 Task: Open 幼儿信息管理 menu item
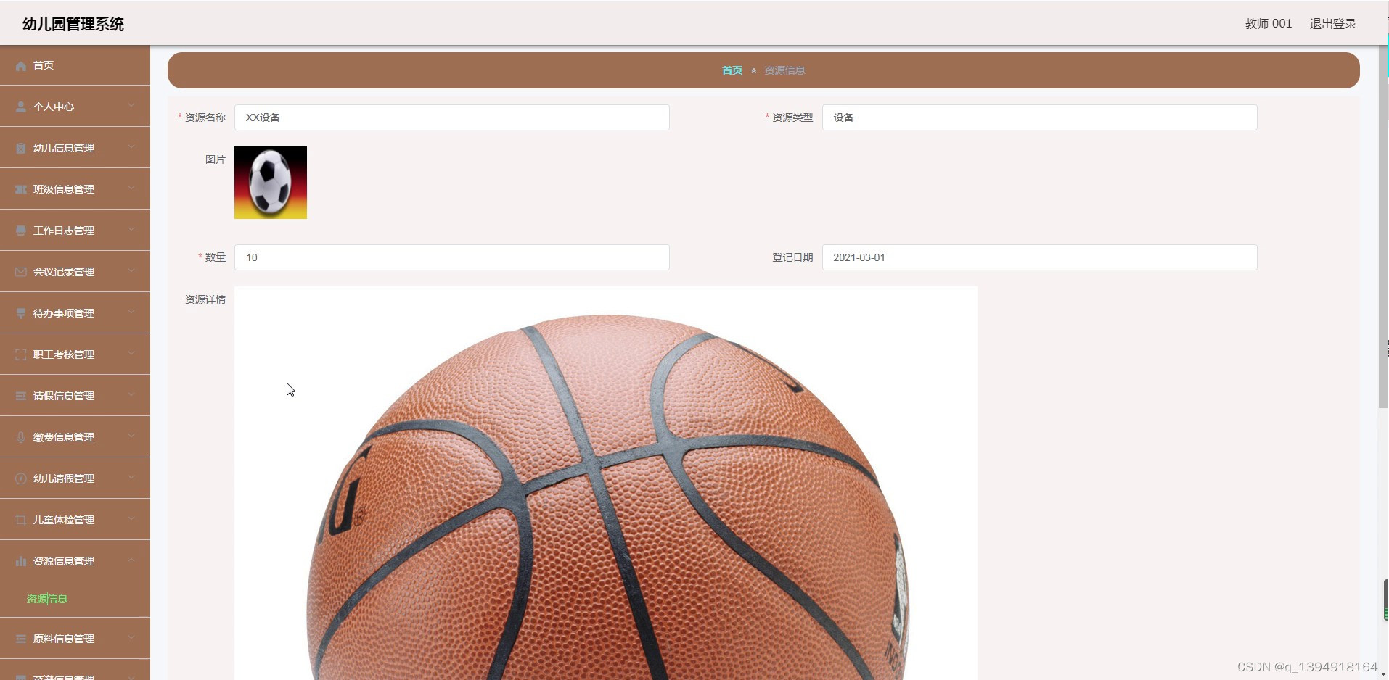[75, 148]
